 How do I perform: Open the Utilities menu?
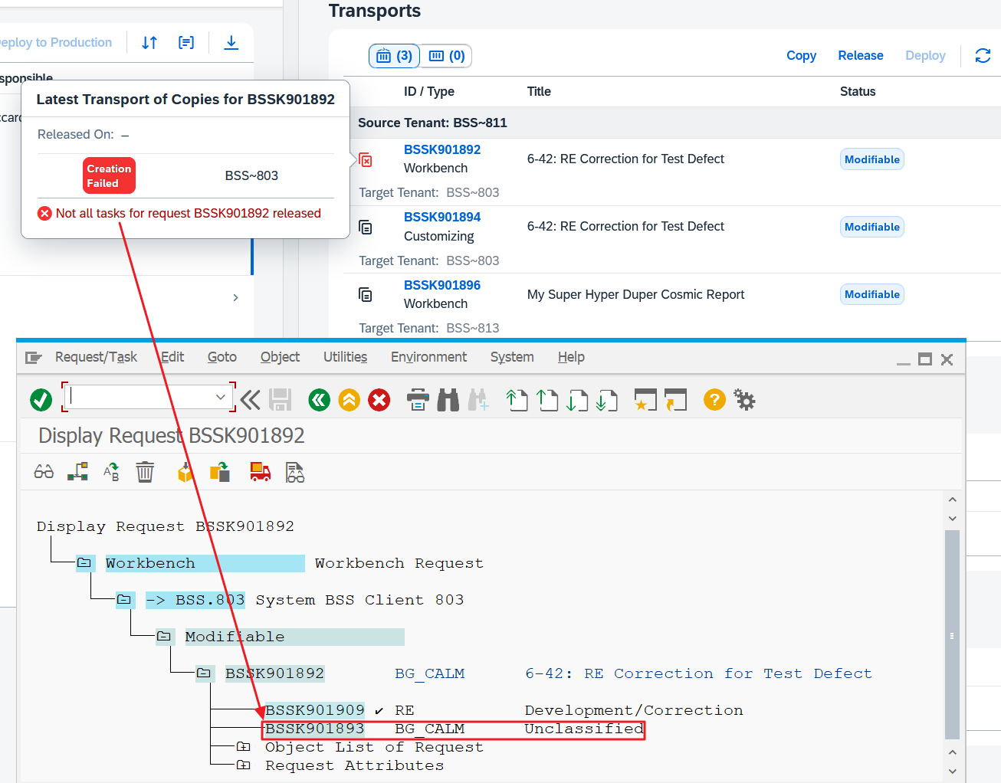click(345, 357)
